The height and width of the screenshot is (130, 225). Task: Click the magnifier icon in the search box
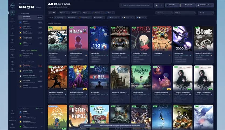point(122,5)
